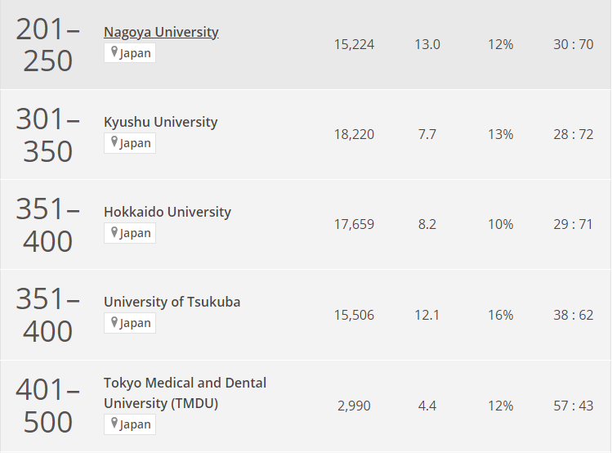Click the Japan tag beside Kyushu University's pin

tap(136, 144)
